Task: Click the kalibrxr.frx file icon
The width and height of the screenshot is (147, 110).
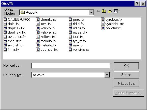Action: (x=38, y=37)
